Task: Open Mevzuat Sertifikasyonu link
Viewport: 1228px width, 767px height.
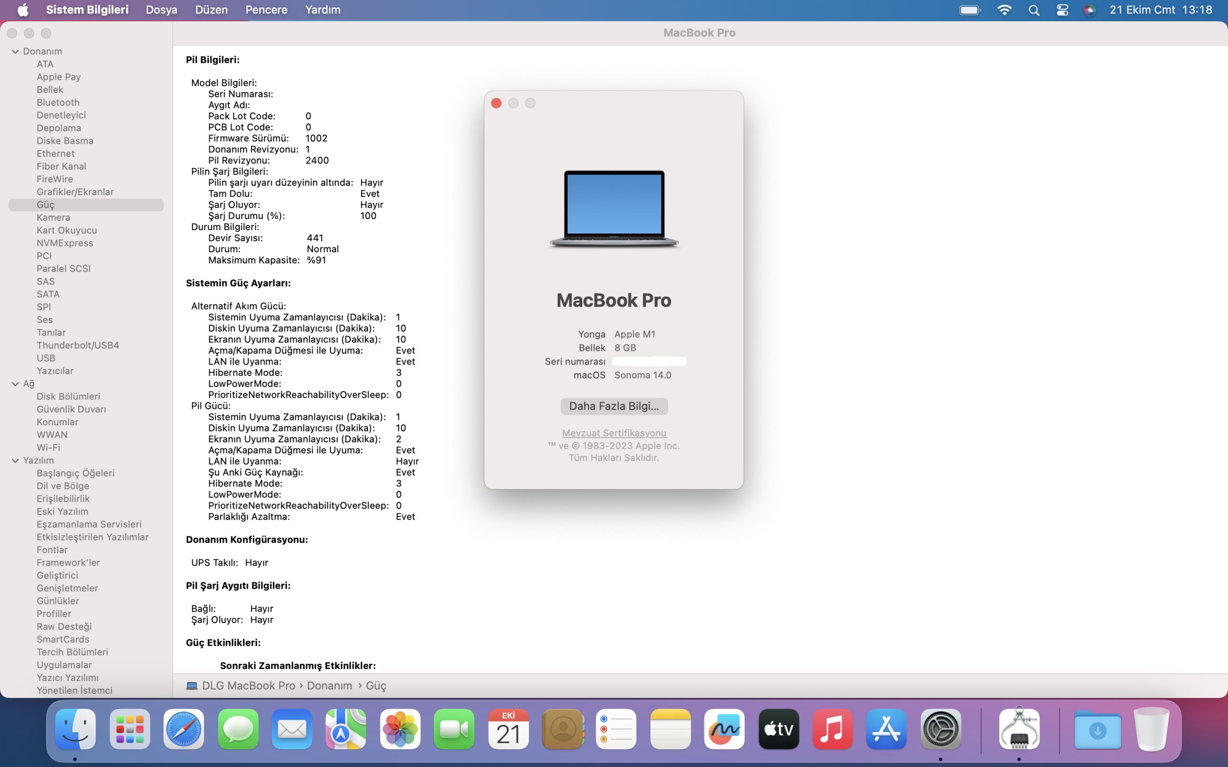Action: pyautogui.click(x=614, y=433)
